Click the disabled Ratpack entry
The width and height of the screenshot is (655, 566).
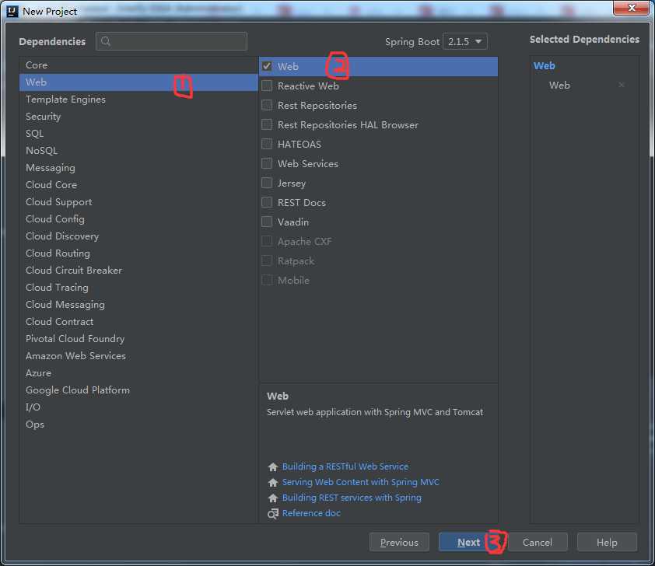pyautogui.click(x=379, y=261)
